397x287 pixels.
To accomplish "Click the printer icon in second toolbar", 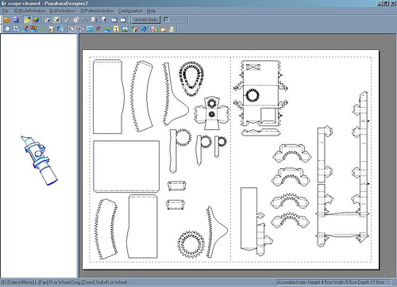I will [172, 29].
